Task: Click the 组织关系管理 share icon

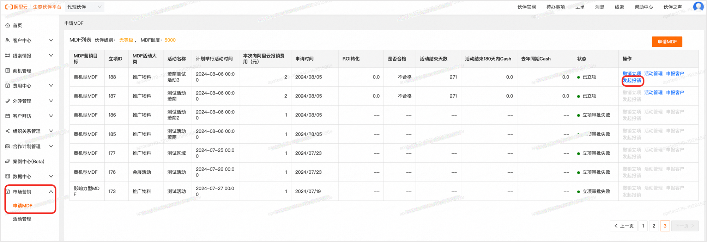Action: pos(8,131)
